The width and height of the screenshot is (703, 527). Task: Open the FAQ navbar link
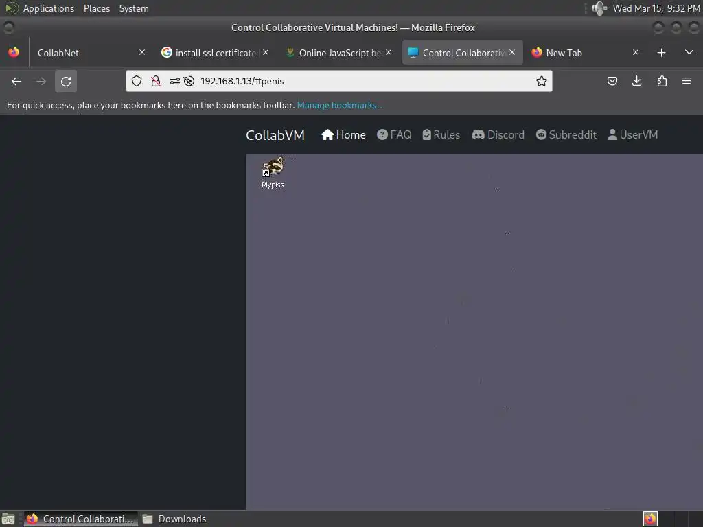pyautogui.click(x=394, y=135)
